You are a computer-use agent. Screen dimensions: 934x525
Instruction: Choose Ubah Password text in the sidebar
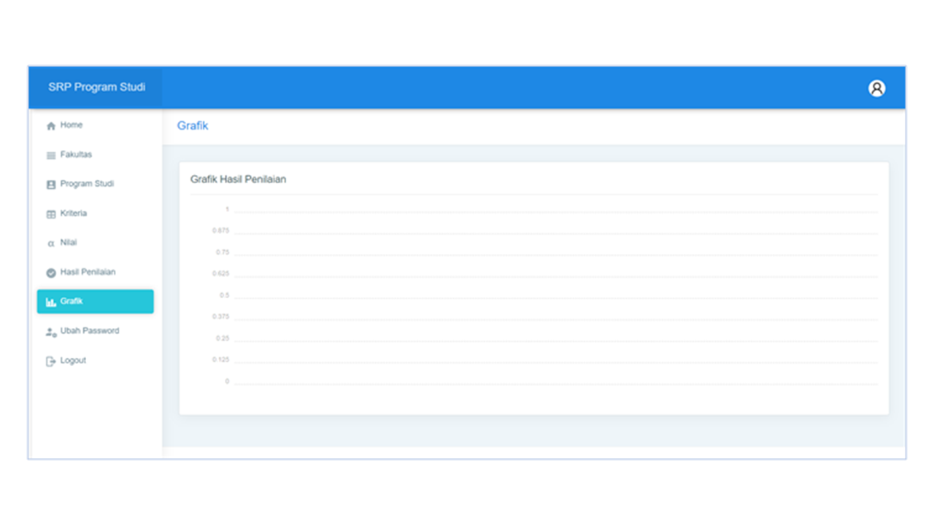pos(90,331)
